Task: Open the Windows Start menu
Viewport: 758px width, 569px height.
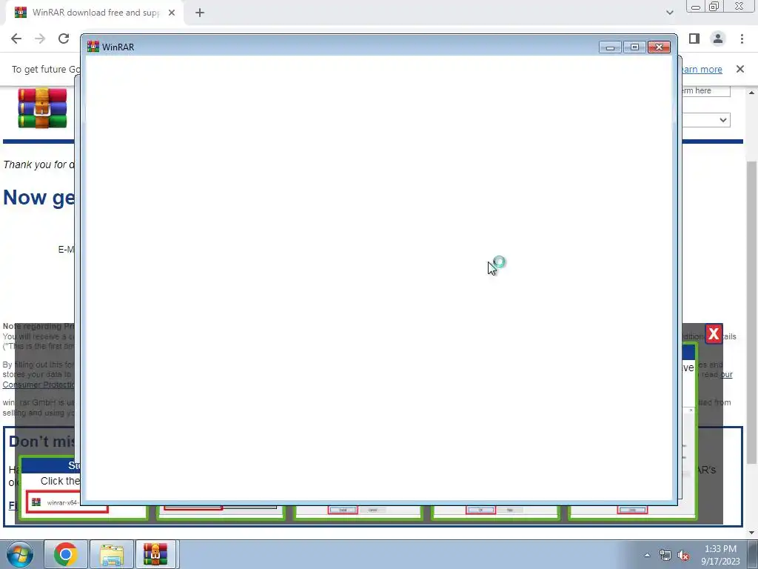Action: [20, 554]
